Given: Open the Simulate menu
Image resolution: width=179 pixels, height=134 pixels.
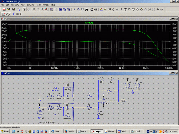Looking at the screenshot, I should (31, 5).
